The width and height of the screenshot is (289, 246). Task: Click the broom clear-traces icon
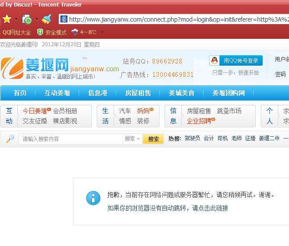point(47,19)
